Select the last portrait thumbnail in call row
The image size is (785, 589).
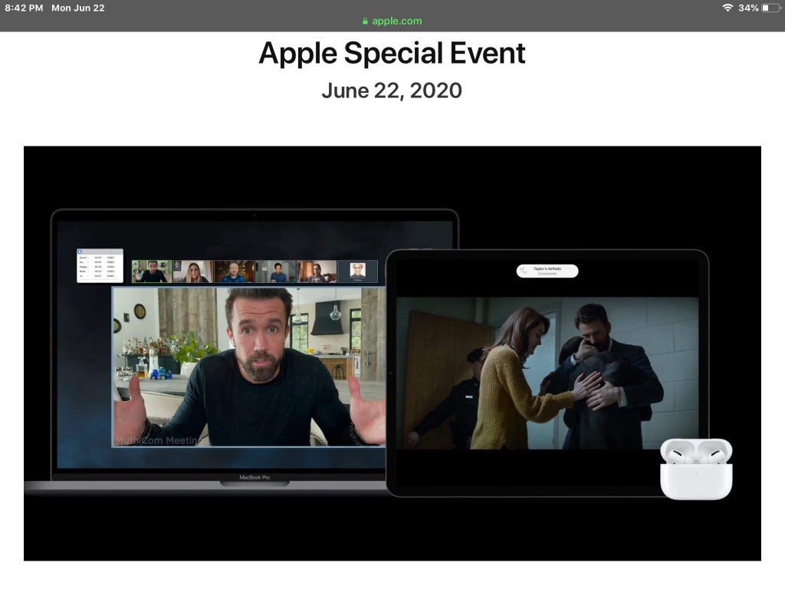(357, 271)
